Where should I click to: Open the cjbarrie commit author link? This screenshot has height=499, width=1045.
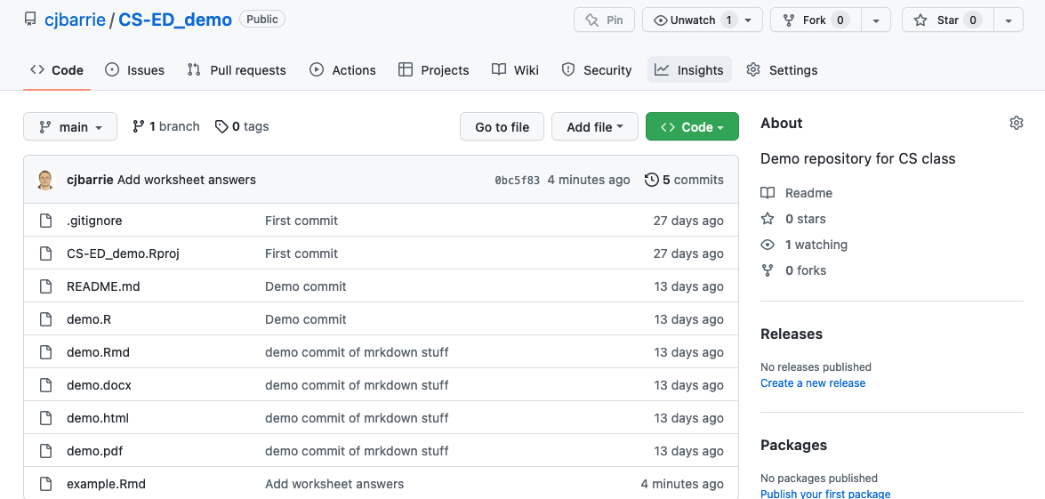(90, 180)
